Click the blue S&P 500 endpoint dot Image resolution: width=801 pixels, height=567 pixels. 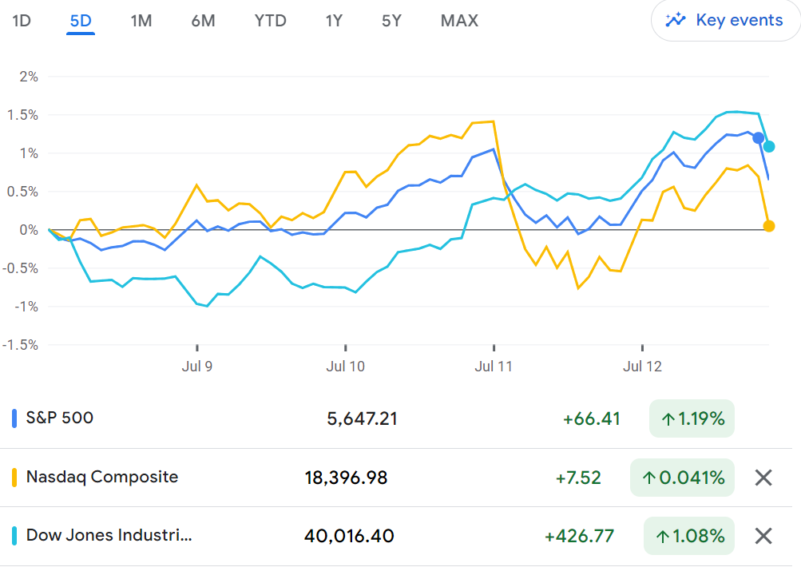(x=758, y=138)
